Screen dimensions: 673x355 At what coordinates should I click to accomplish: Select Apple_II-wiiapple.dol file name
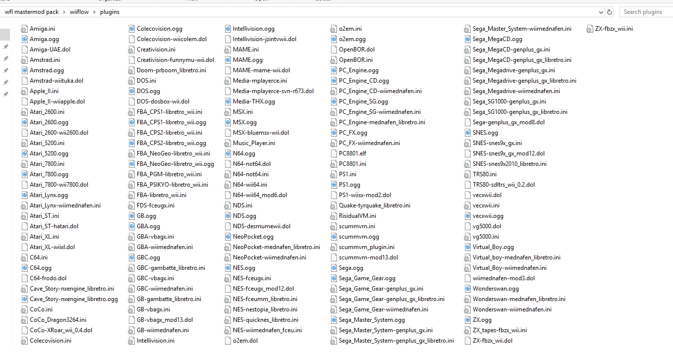[x=57, y=101]
